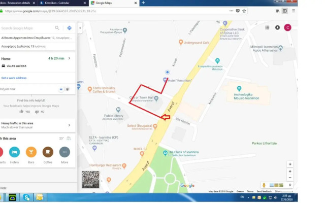Open the green phone taskbar app
The width and height of the screenshot is (325, 203).
(x=12, y=197)
